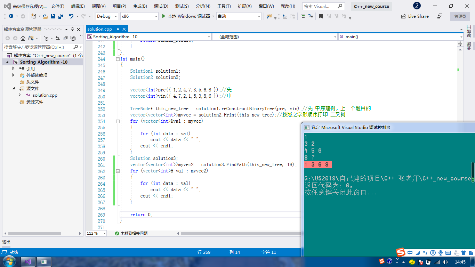Open the 调试(D) debug menu

click(161, 6)
